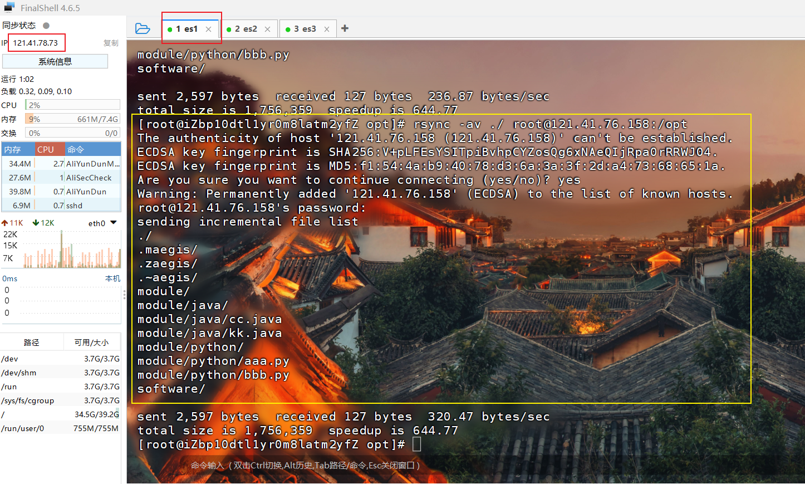
Task: Select the sshd process row
Action: click(61, 206)
